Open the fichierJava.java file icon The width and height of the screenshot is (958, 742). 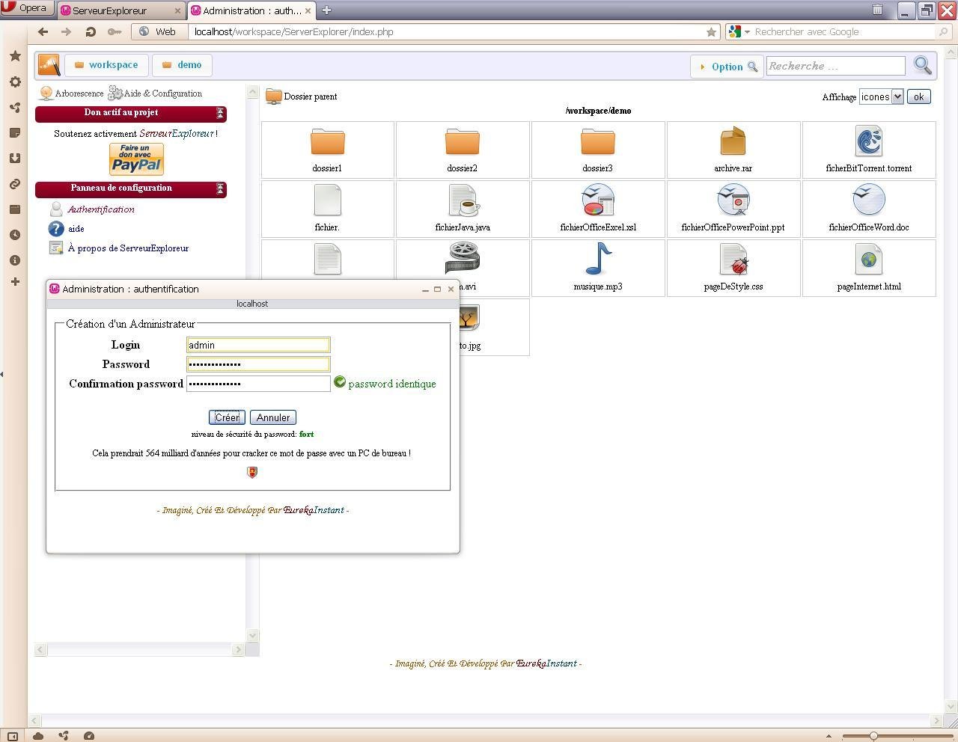tap(462, 202)
